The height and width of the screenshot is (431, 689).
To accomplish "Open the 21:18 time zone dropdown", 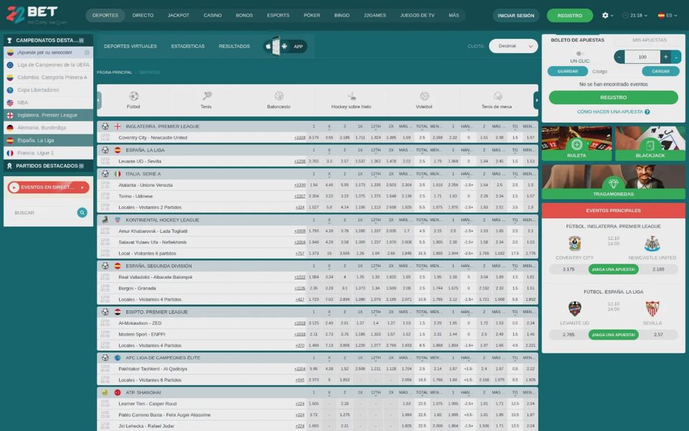I will [x=635, y=15].
